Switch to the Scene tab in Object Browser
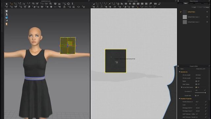The height and width of the screenshot is (119, 211). pyautogui.click(x=180, y=3)
